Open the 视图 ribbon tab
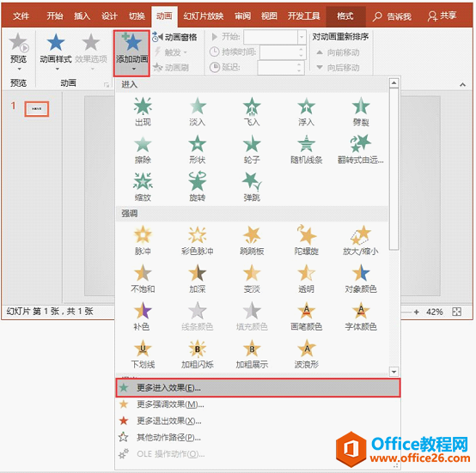Screen dimensions: 476x473 click(x=269, y=15)
